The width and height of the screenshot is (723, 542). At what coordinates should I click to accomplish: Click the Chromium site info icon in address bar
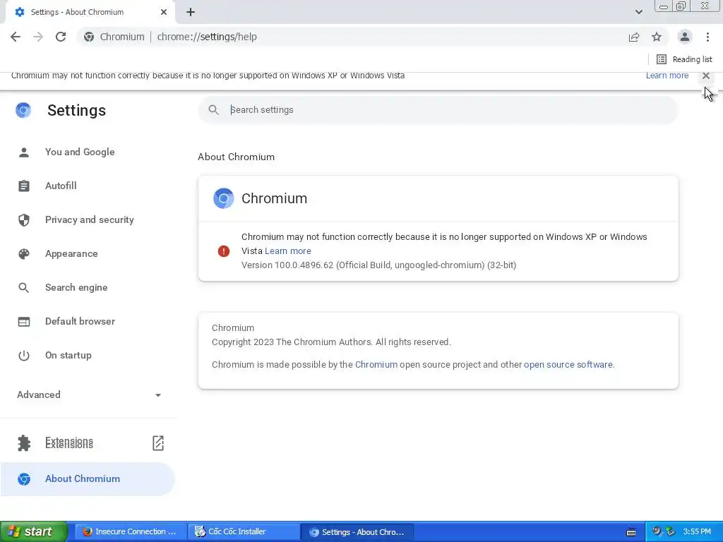pyautogui.click(x=89, y=37)
